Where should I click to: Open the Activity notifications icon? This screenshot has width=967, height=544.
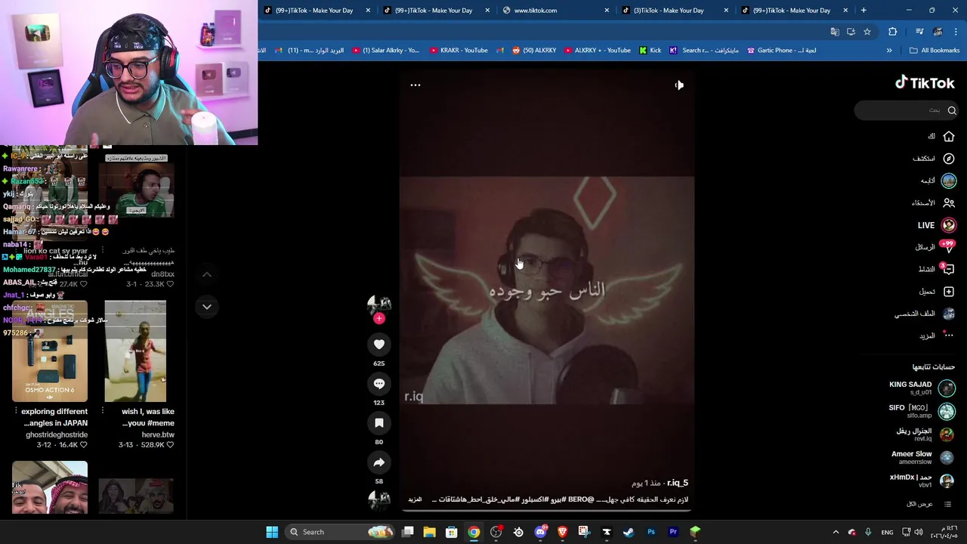coord(949,269)
